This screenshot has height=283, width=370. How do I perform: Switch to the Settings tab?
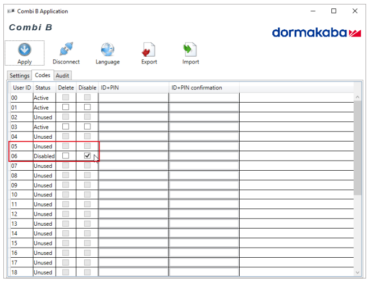20,75
